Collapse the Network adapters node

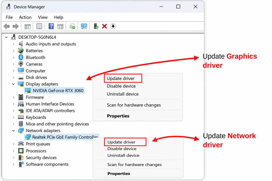(x=13, y=131)
